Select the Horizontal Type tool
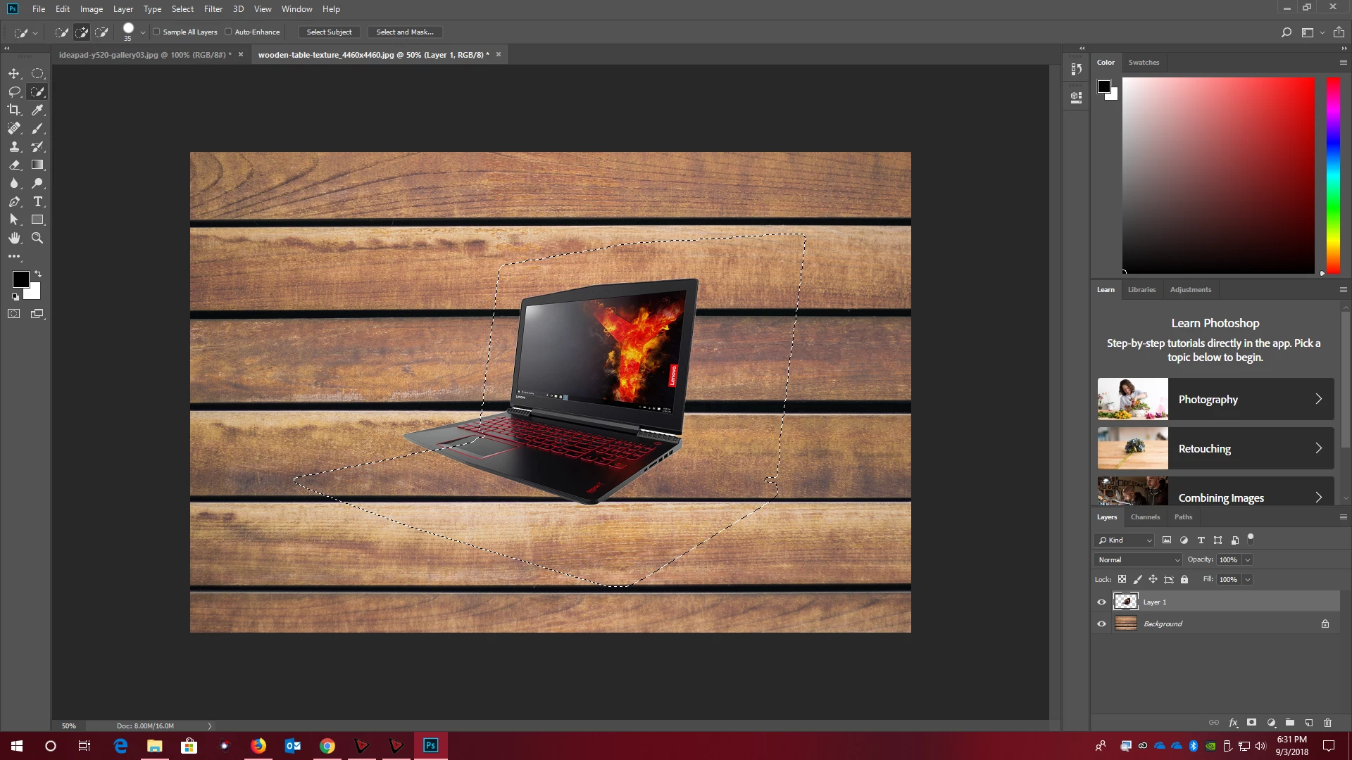 (x=37, y=201)
